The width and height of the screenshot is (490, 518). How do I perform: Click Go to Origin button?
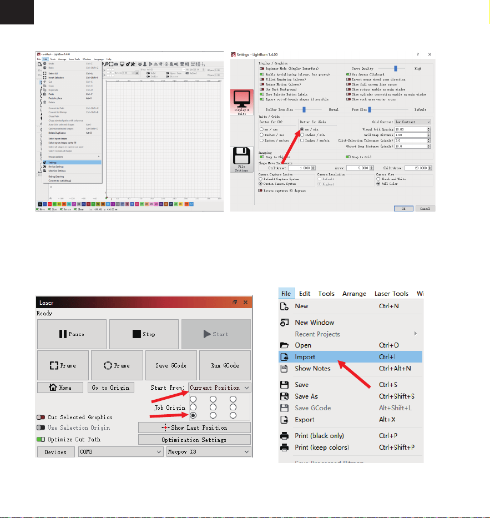(x=110, y=388)
